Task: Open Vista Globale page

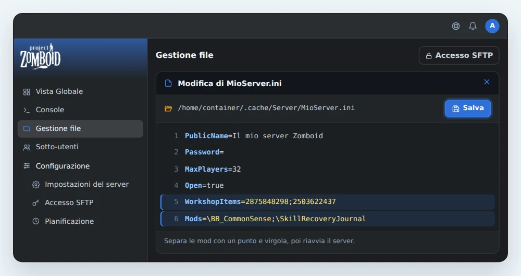Action: click(x=80, y=91)
